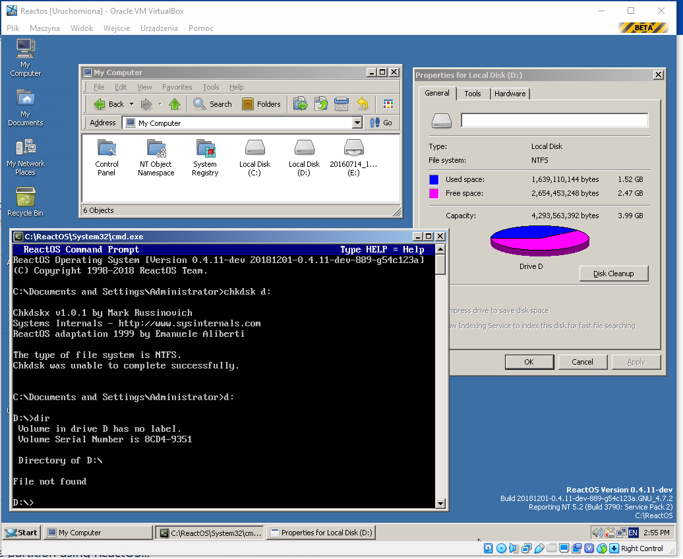Click the Apply button in Properties
The width and height of the screenshot is (683, 559).
636,362
